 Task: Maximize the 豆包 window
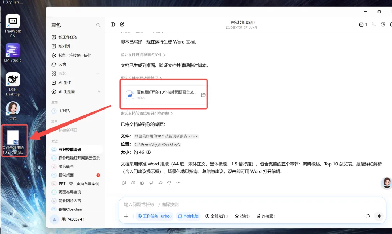point(379,12)
